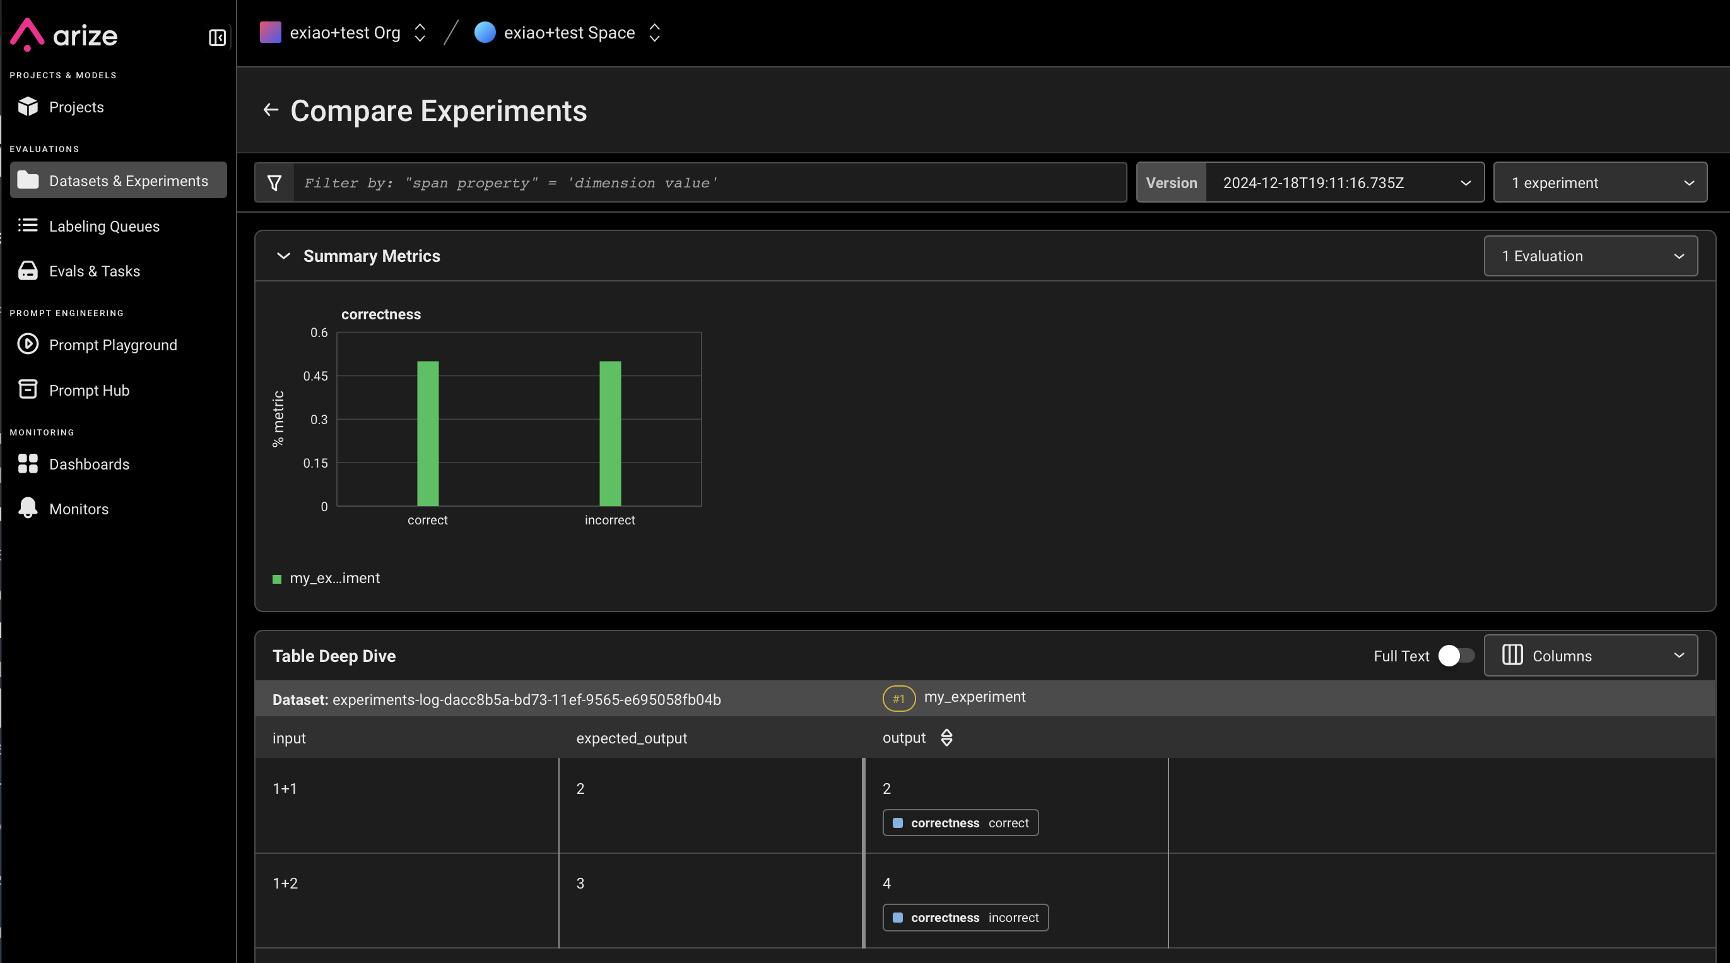Screen dimensions: 1730x963
Task: Click the Prompt Hub archive icon
Action: (28, 389)
